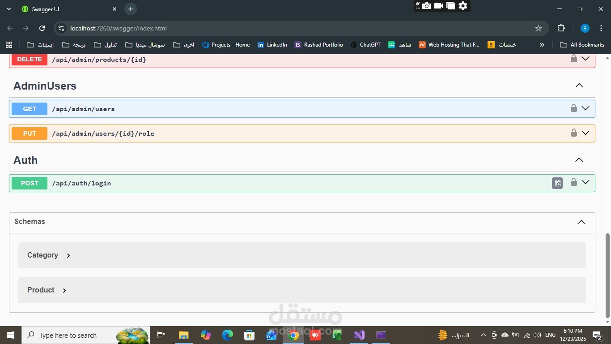Go back in browser history
Screen dimensions: 611x344
coord(10,28)
